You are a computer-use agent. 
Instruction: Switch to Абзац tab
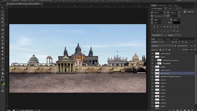176,5
